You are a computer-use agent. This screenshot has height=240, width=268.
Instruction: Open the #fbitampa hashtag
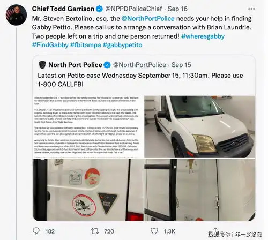click(86, 45)
